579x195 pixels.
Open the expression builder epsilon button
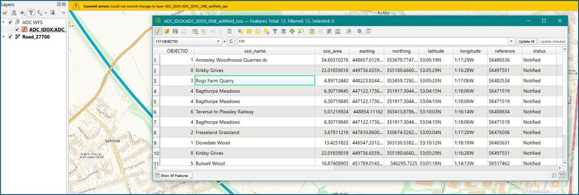coord(230,42)
